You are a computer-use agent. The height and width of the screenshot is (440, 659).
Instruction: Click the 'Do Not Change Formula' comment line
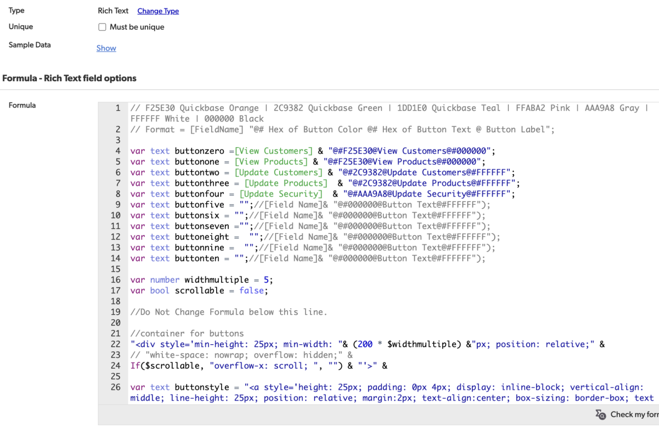coord(229,312)
